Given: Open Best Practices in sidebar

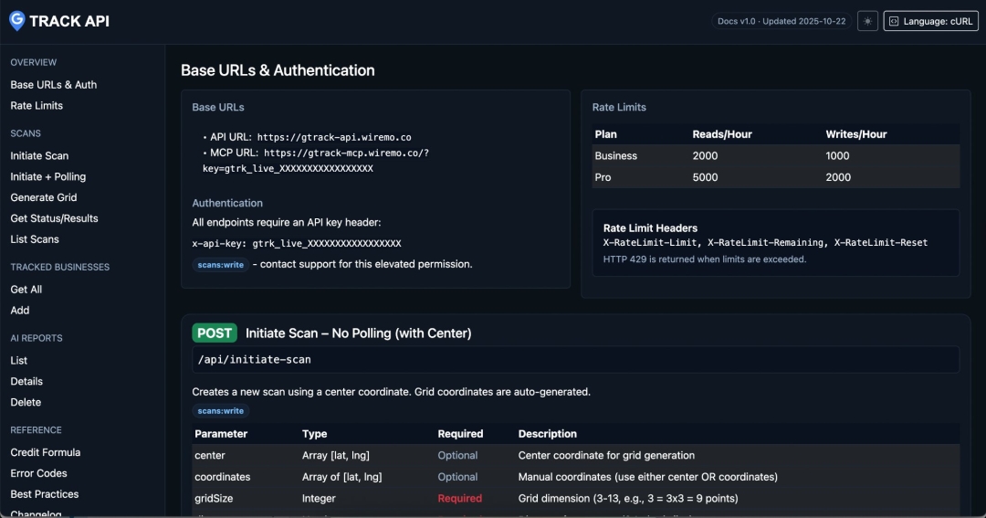Looking at the screenshot, I should [x=44, y=494].
